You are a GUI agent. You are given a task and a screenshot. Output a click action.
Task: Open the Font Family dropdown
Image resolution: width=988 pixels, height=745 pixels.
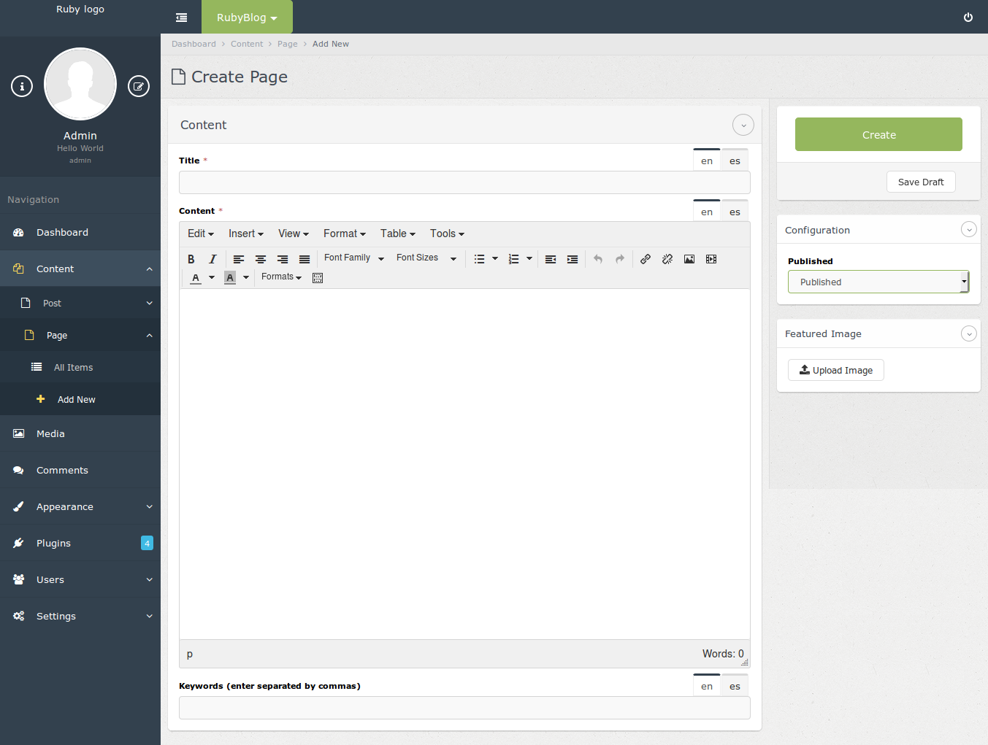(x=353, y=258)
